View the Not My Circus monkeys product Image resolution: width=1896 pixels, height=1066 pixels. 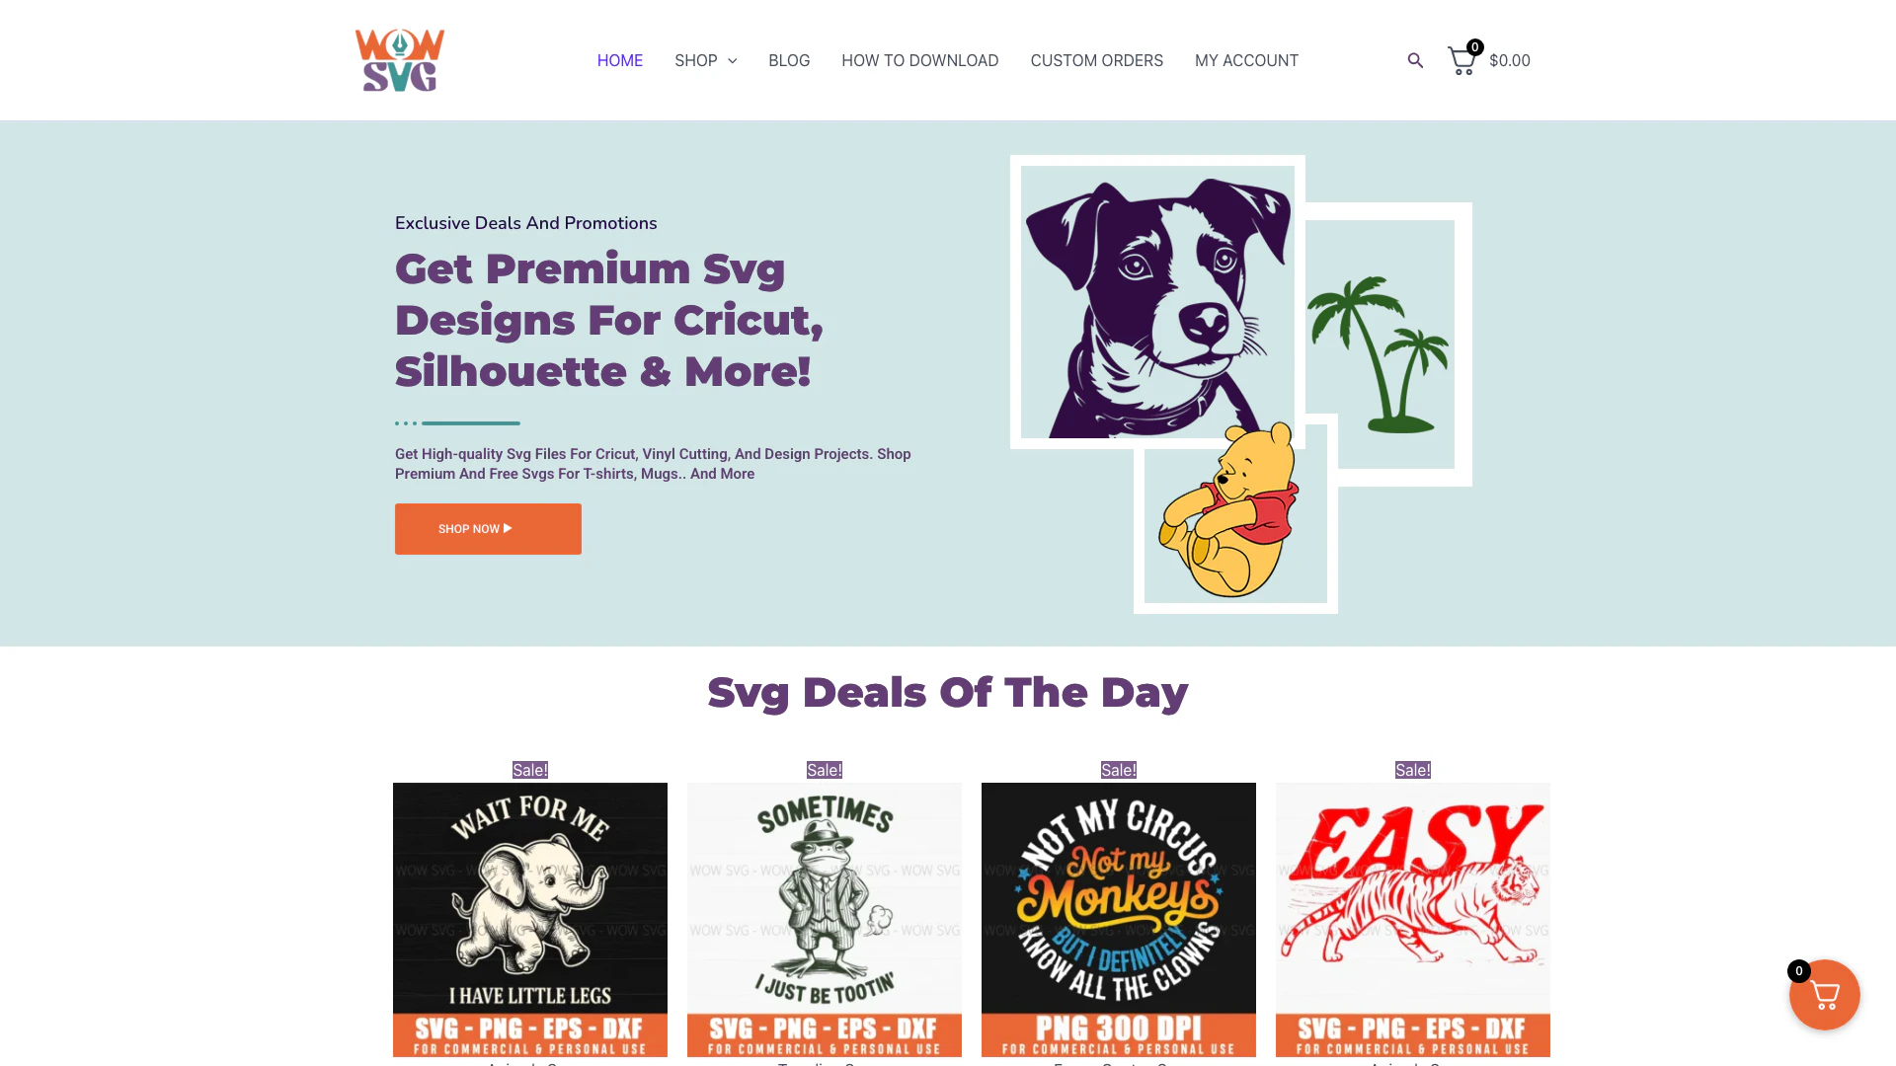[1119, 920]
